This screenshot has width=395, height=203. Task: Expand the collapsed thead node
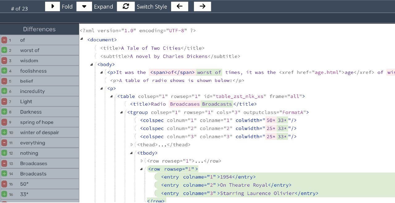(131, 144)
